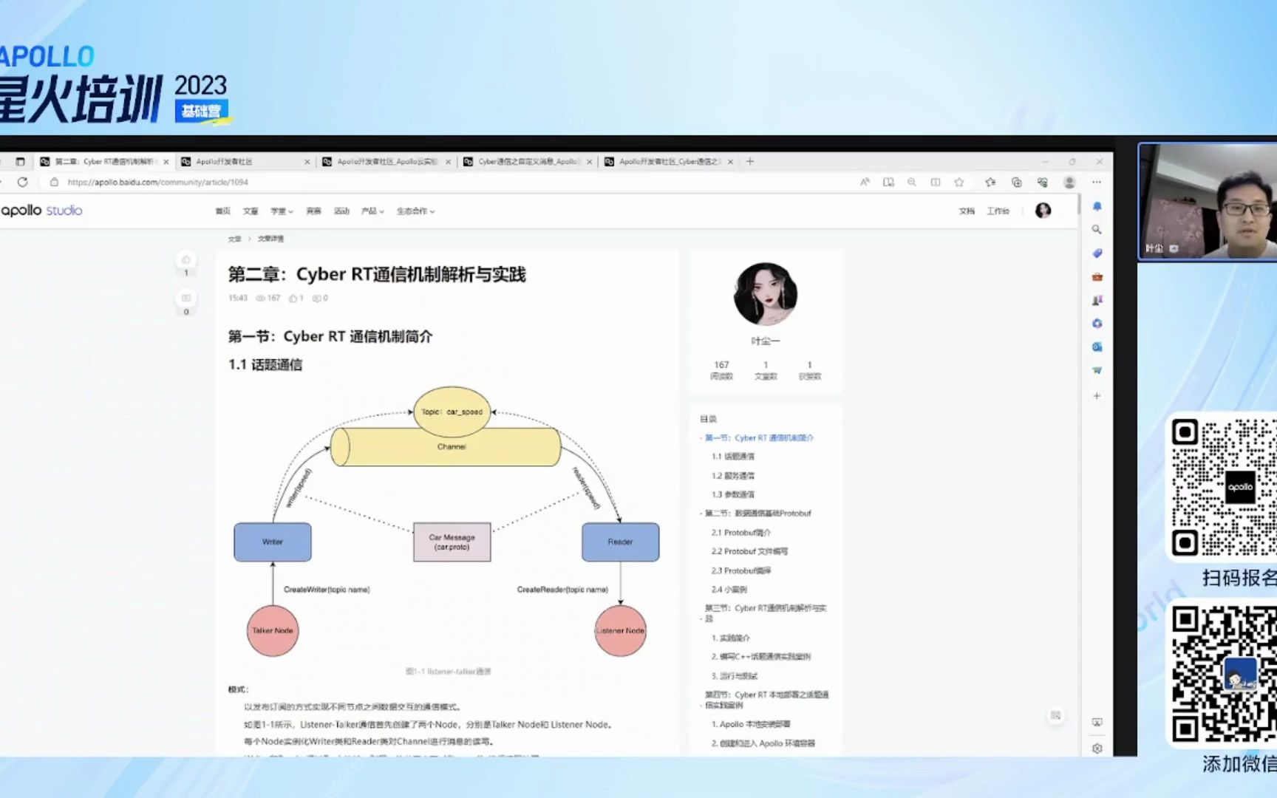Close the Cyber通信之自定义消息 tab
The height and width of the screenshot is (798, 1277).
(589, 162)
